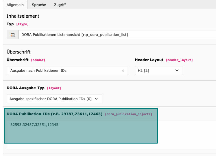Click the pink [header_layout] field name tag

point(179,60)
